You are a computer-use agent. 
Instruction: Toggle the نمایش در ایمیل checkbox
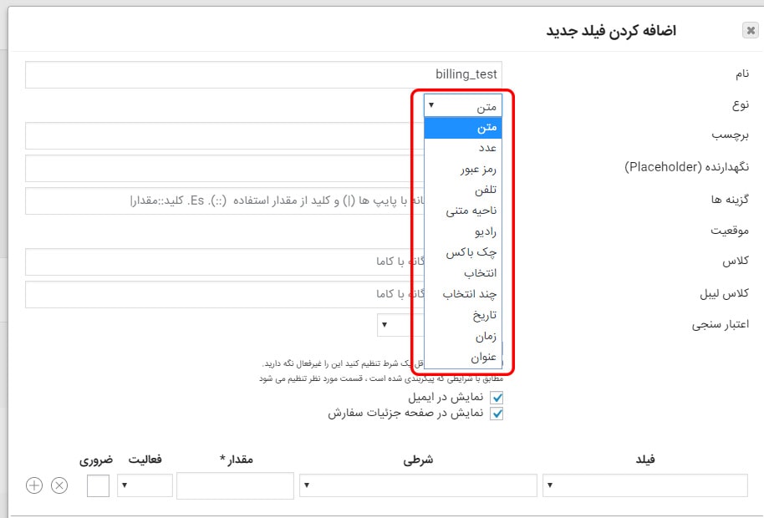point(497,398)
